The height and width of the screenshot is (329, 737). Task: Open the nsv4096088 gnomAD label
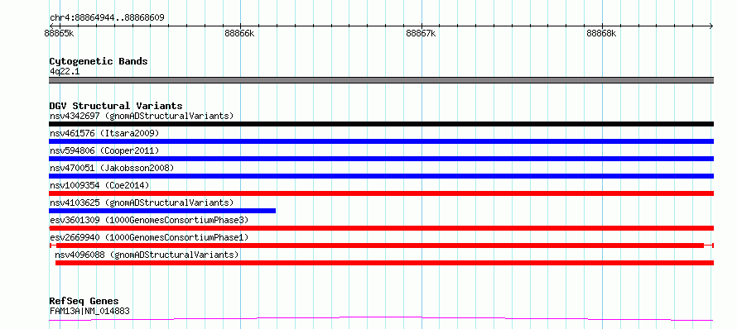147,255
